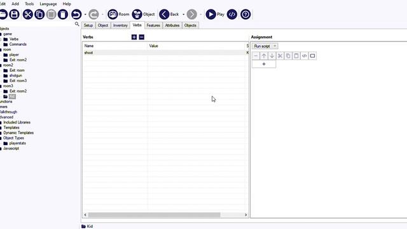Select Walkthrough in the tree
Viewport: 407px width, 229px height.
click(x=8, y=112)
